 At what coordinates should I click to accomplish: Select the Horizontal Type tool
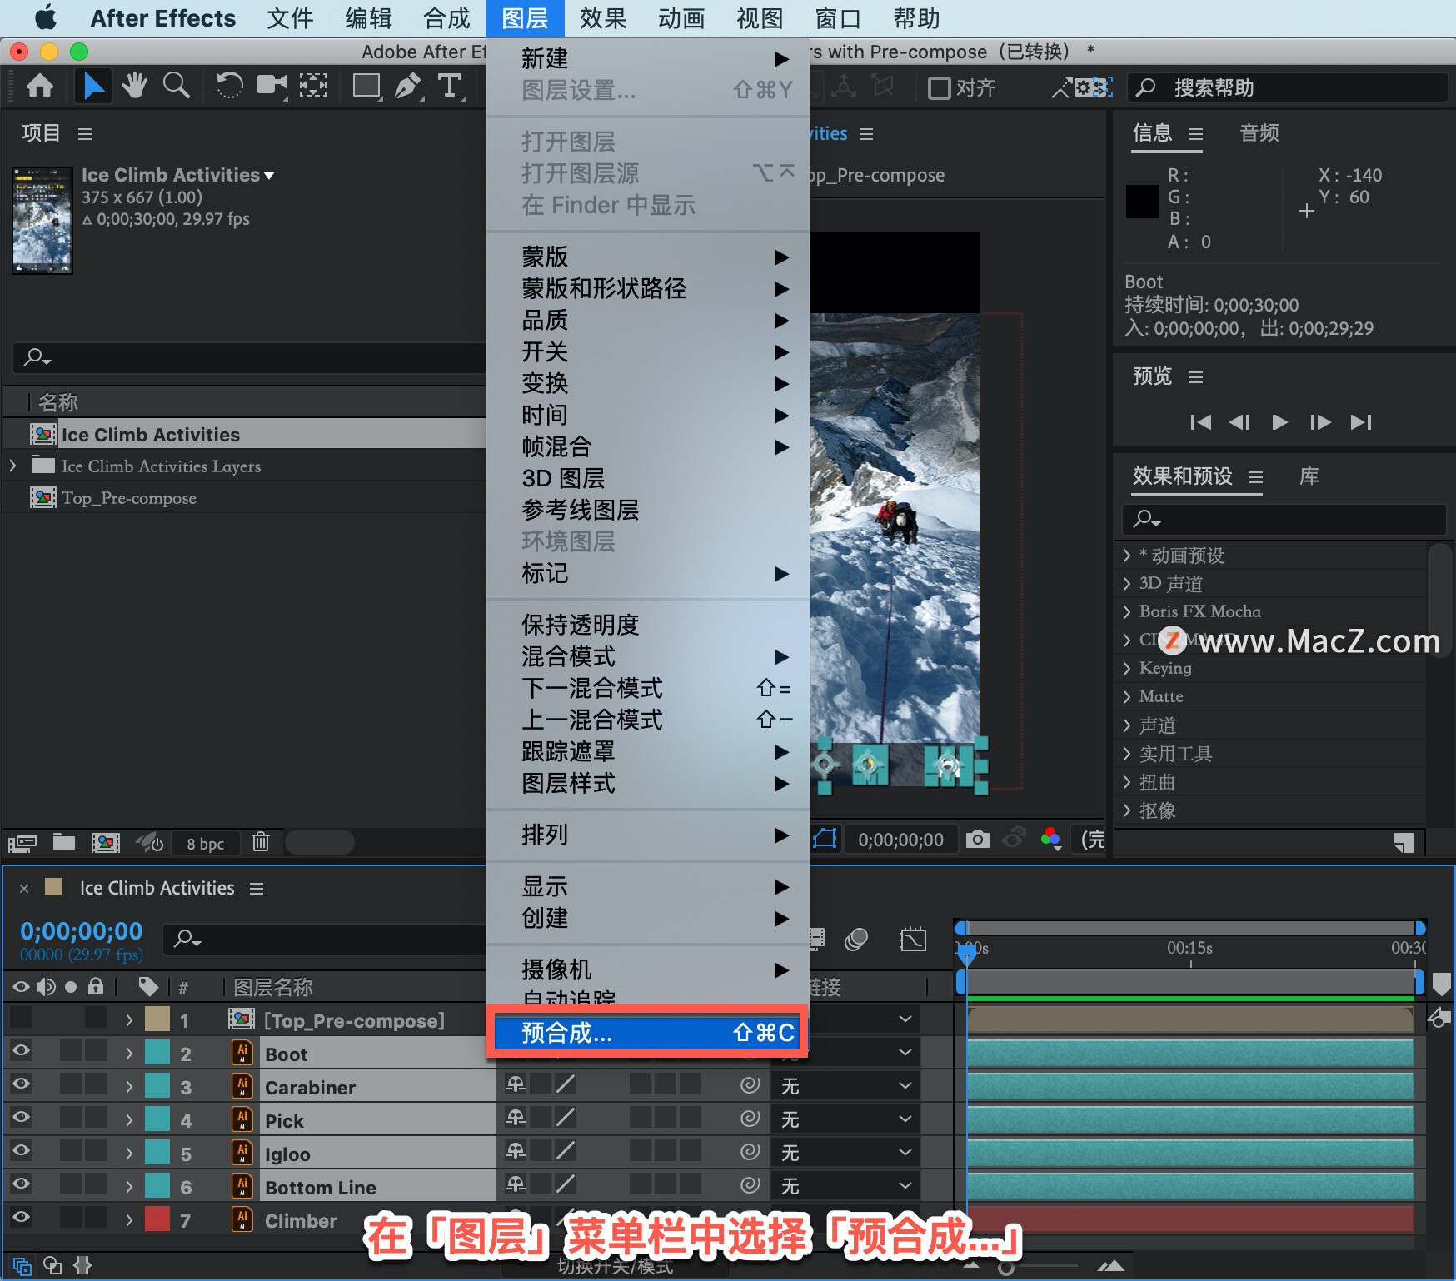point(450,86)
